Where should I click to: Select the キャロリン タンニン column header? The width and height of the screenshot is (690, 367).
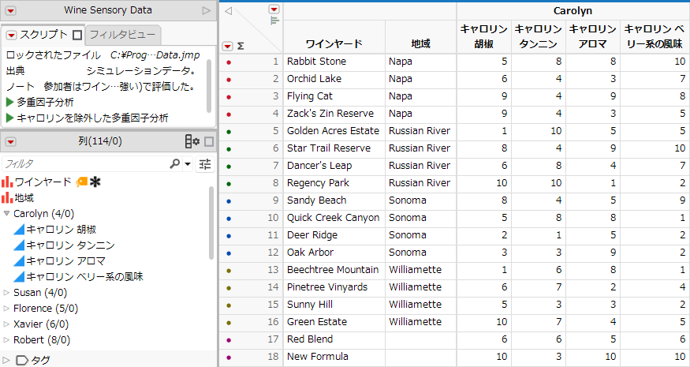pos(539,36)
